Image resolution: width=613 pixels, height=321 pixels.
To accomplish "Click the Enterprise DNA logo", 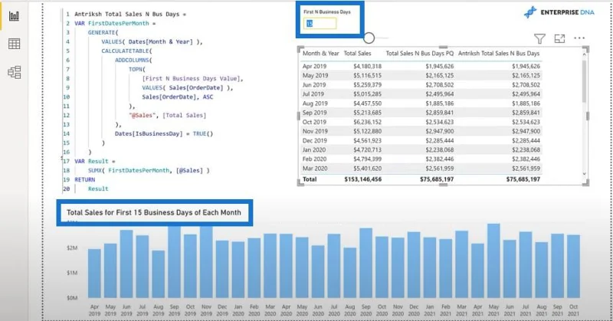I will pyautogui.click(x=559, y=12).
